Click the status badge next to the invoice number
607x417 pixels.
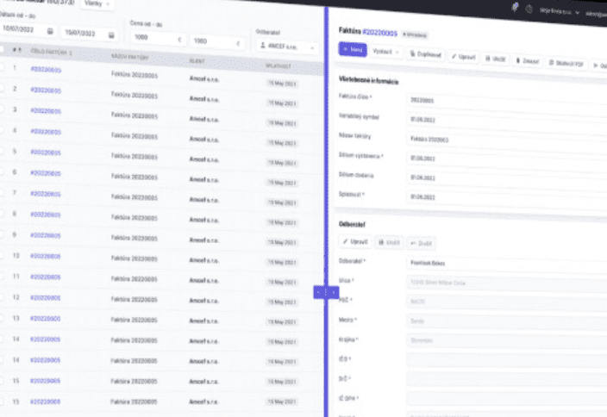point(415,35)
